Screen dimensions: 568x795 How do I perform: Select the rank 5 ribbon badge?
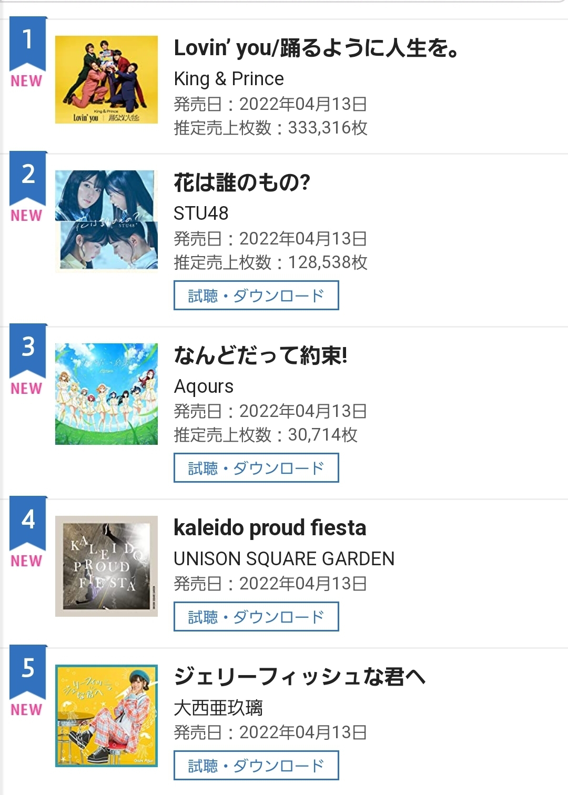[28, 672]
